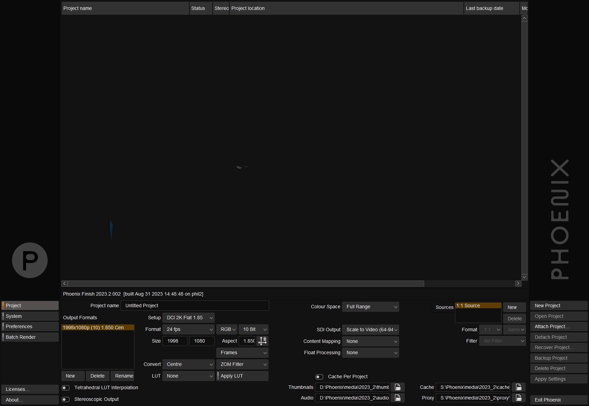Open the ZOM Filter dropdown
Screen dimensions: 589x406
[242, 364]
